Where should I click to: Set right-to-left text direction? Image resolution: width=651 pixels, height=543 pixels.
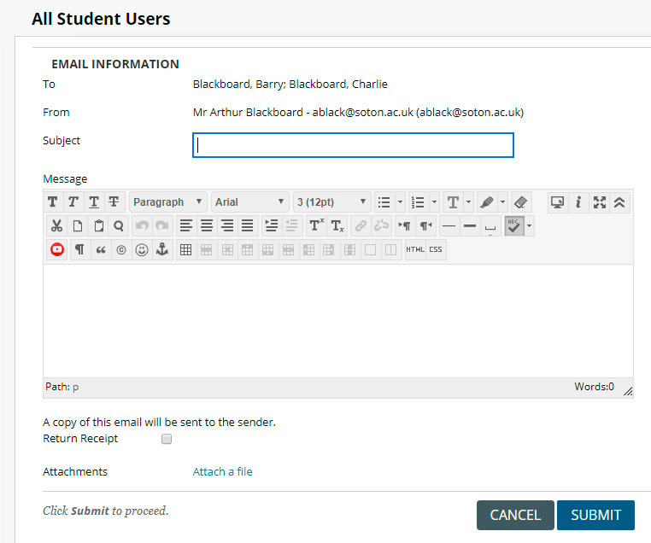pos(425,225)
